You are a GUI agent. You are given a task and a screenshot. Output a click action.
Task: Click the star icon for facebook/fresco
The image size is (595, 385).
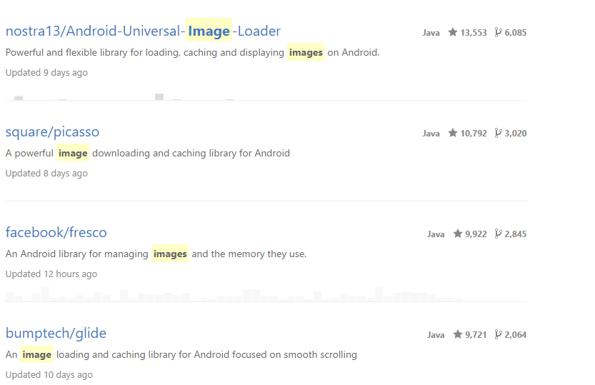tap(458, 234)
